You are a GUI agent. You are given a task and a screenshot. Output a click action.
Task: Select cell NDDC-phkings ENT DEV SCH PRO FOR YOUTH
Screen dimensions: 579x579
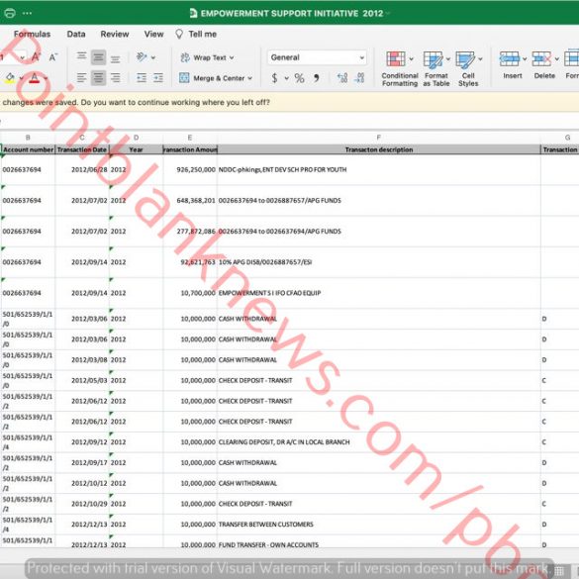click(x=379, y=169)
